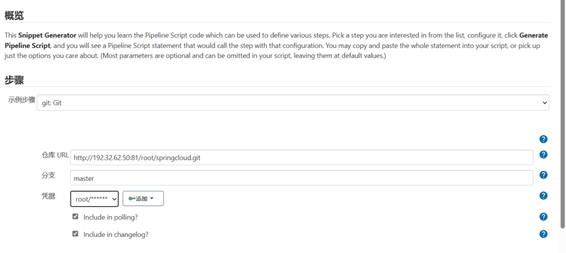Click the key icon on 添加 button

pos(132,198)
